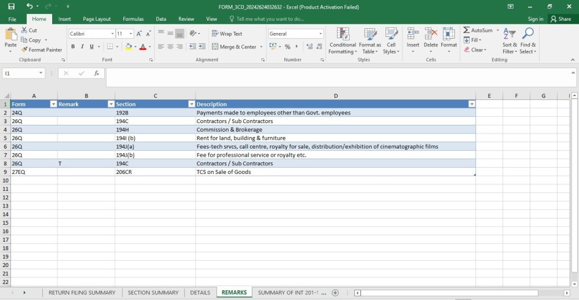579x300 pixels.
Task: Toggle italic formatting
Action: (x=82, y=46)
